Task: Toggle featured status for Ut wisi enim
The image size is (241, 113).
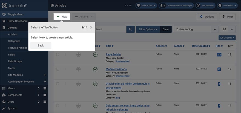Action: tap(78, 84)
